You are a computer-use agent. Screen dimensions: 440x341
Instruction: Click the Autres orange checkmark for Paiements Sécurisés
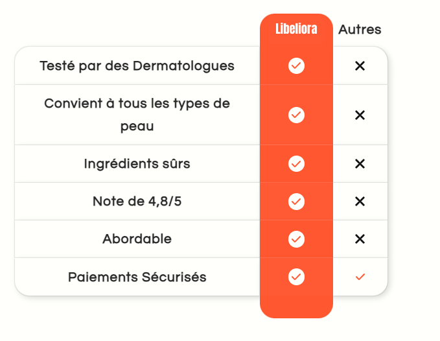[360, 277]
